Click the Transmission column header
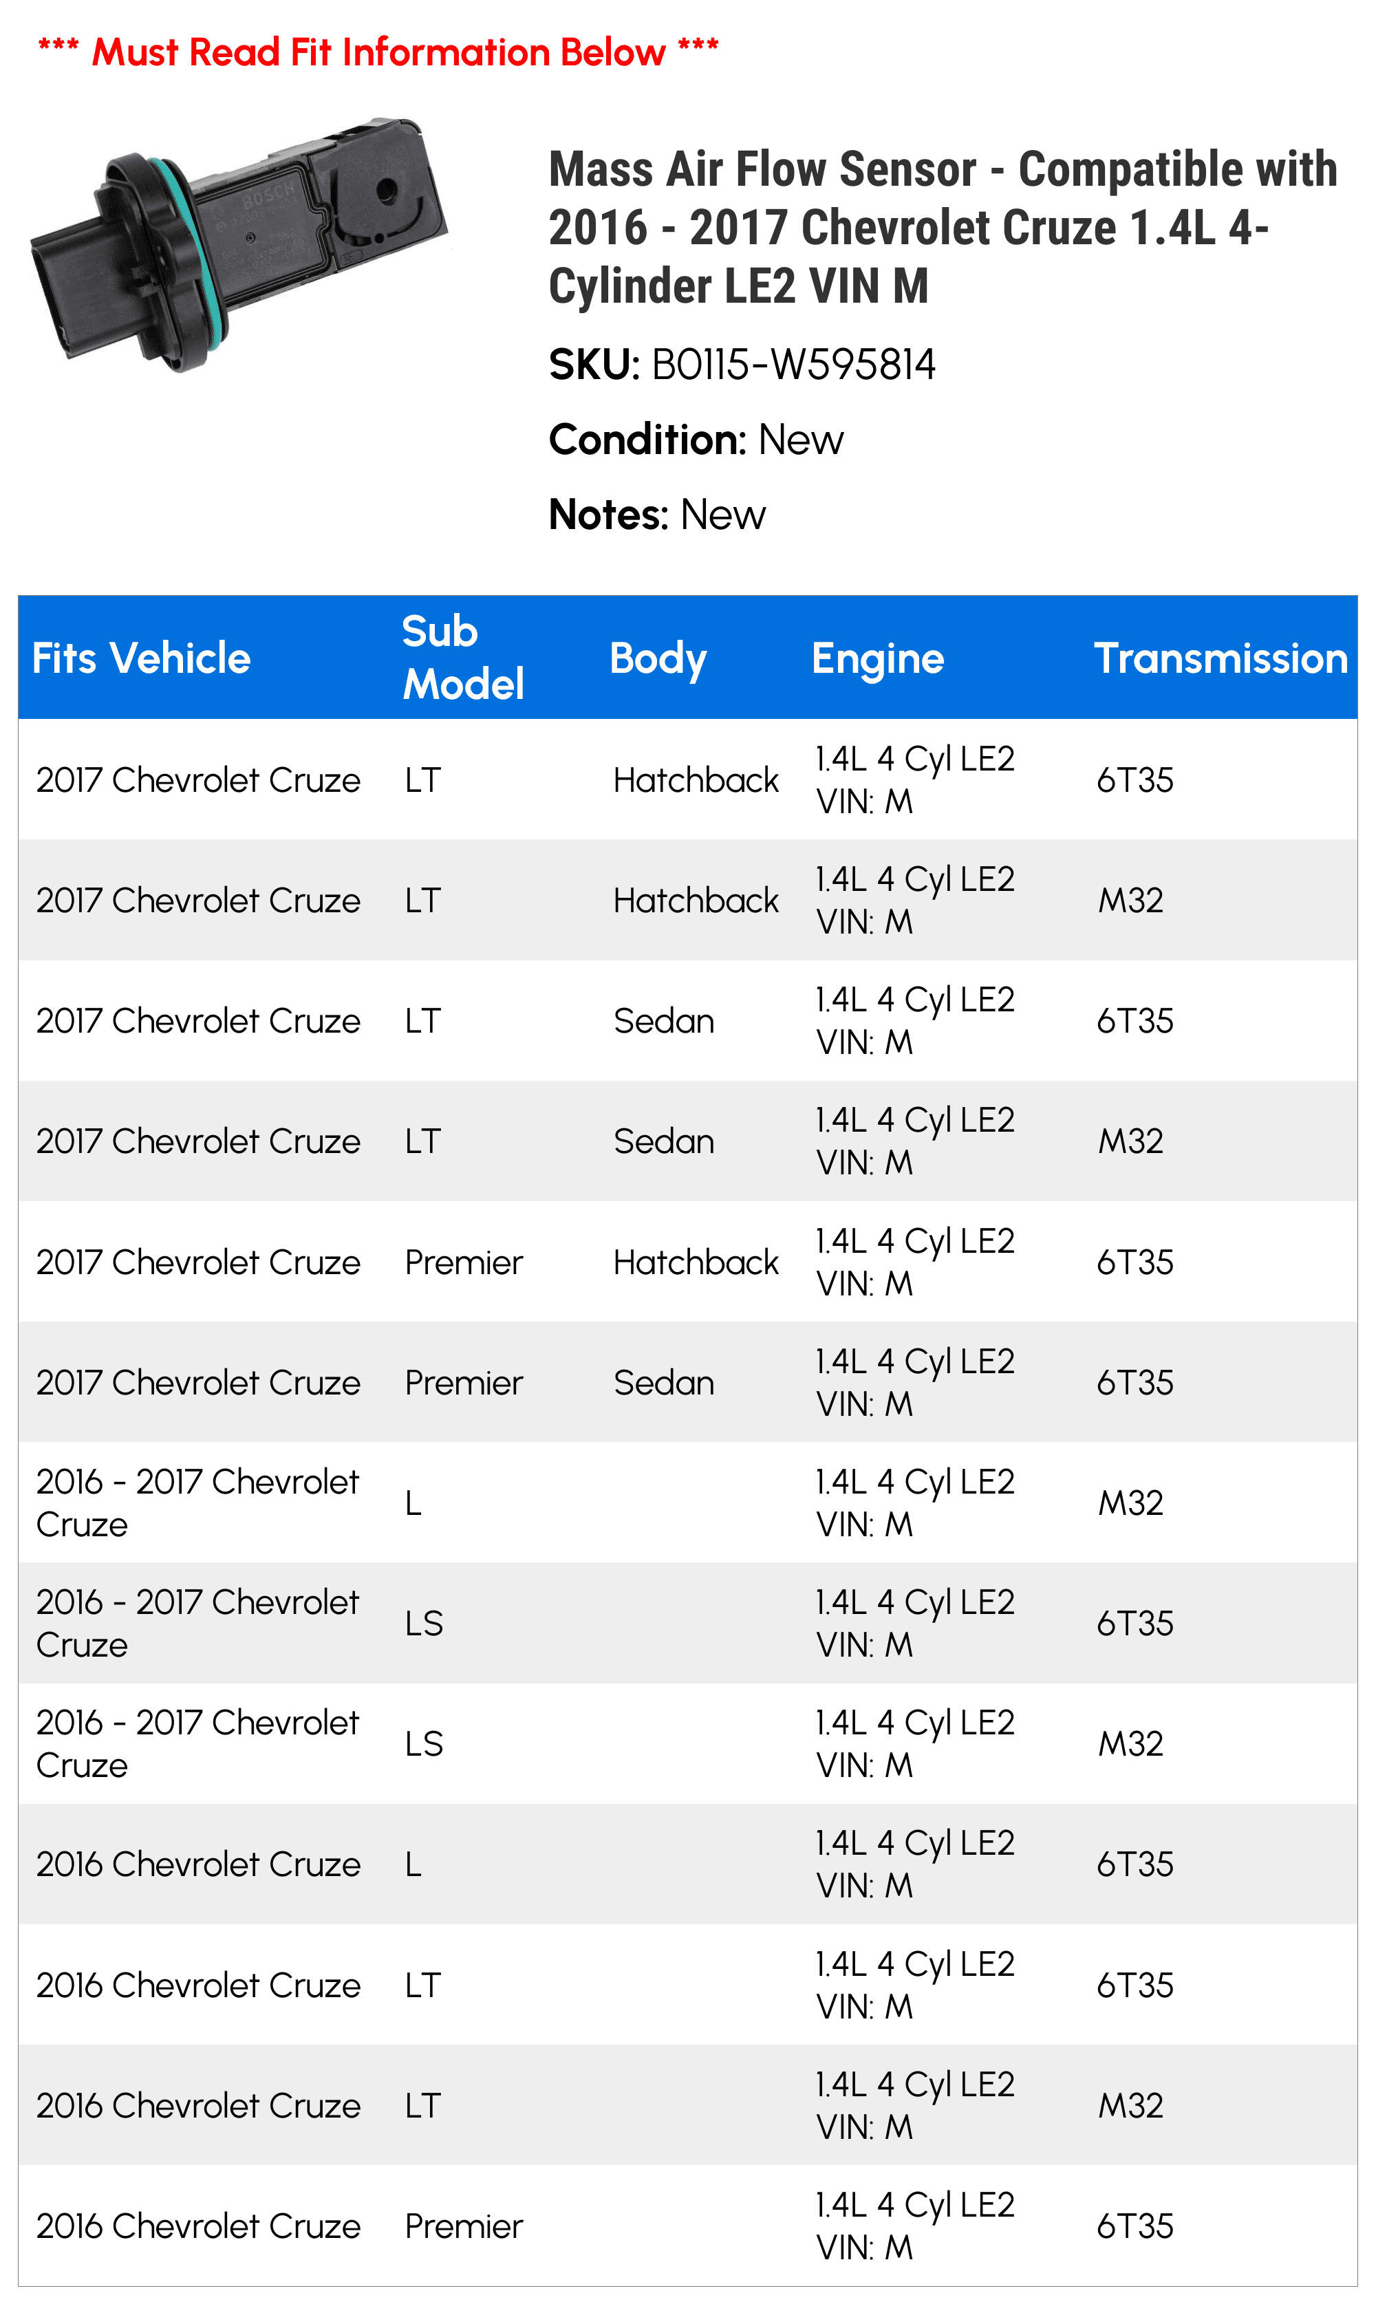 click(x=1221, y=658)
